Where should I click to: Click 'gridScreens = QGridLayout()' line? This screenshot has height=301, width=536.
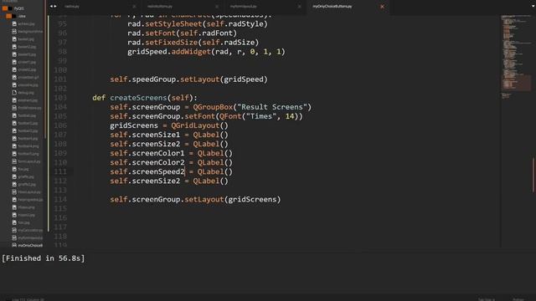coord(169,125)
